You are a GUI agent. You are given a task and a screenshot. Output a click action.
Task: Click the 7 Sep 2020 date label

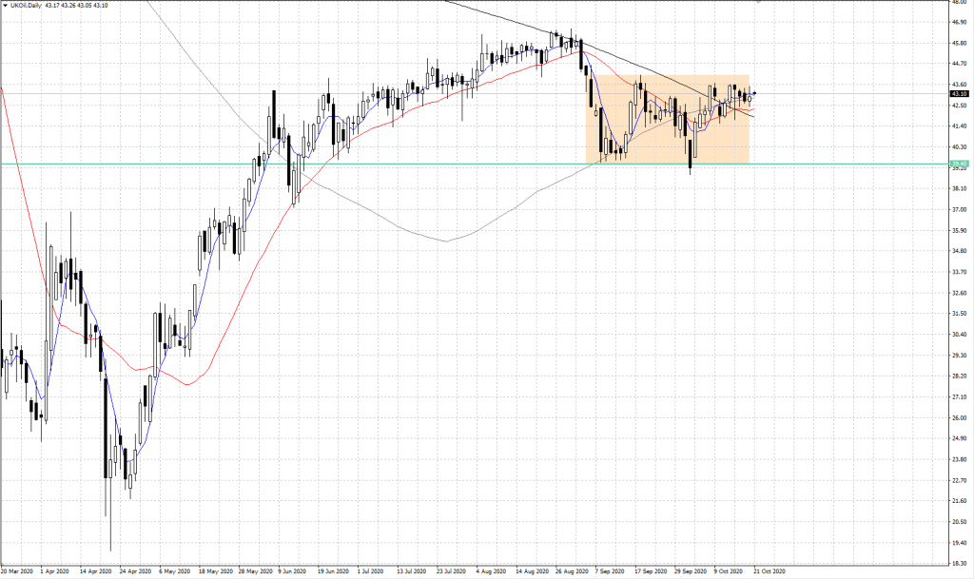609,572
